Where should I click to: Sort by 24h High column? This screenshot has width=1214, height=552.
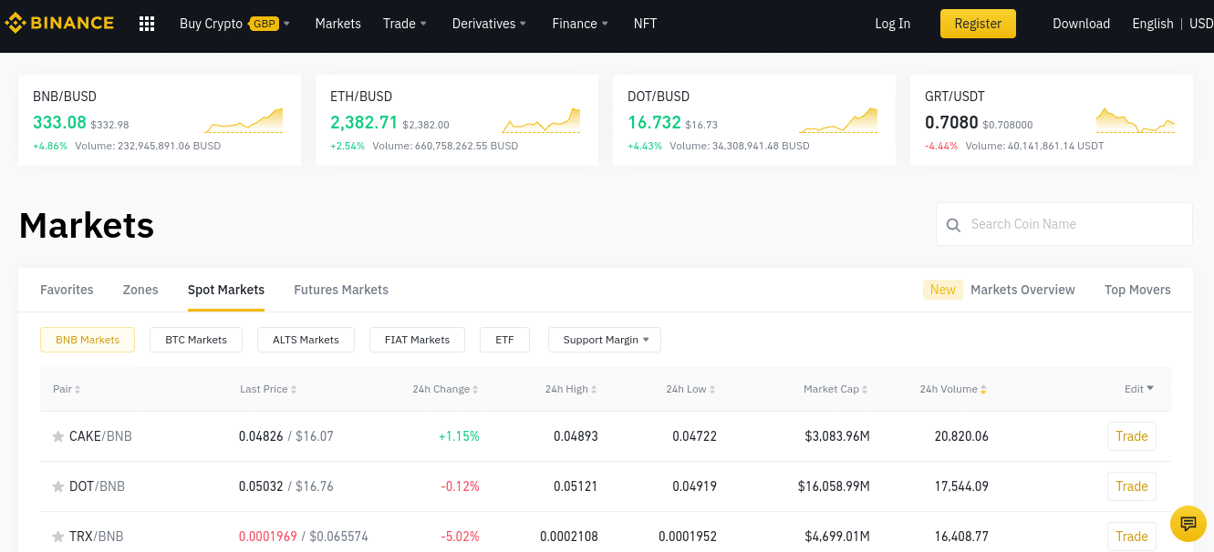click(x=571, y=389)
